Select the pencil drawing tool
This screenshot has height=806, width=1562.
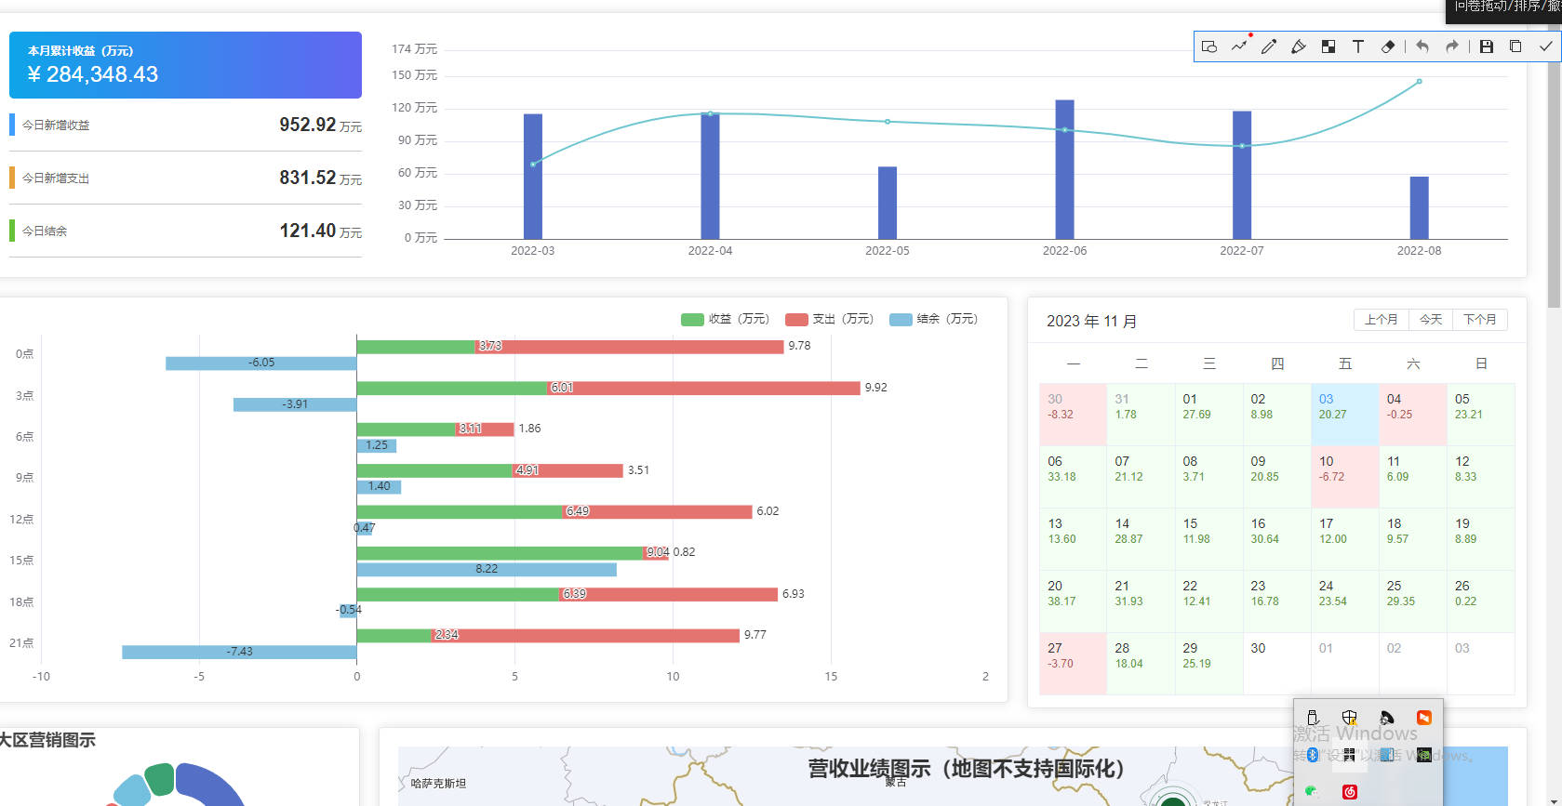[1269, 46]
